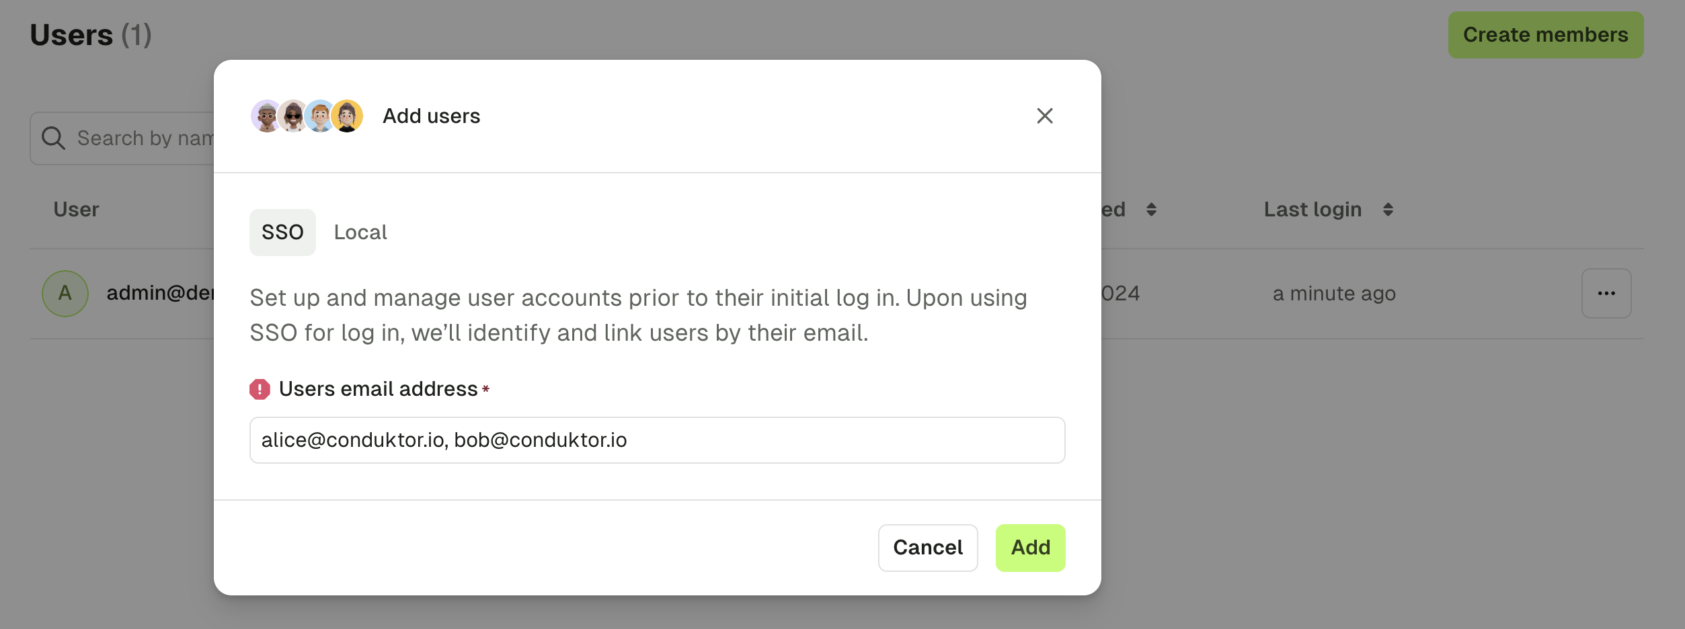Click the Last login column header
Image resolution: width=1685 pixels, height=629 pixels.
pyautogui.click(x=1312, y=210)
